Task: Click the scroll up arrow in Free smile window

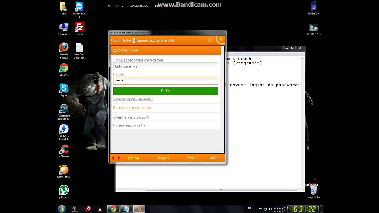Action: click(x=223, y=48)
